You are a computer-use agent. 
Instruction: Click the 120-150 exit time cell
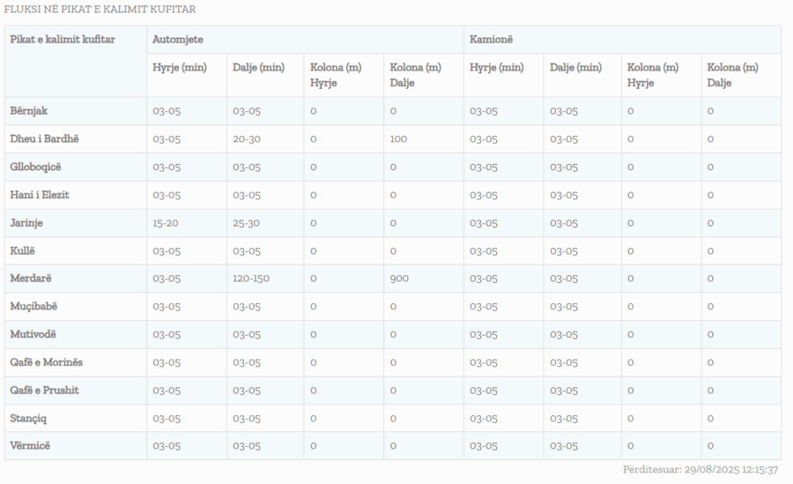[x=251, y=278]
